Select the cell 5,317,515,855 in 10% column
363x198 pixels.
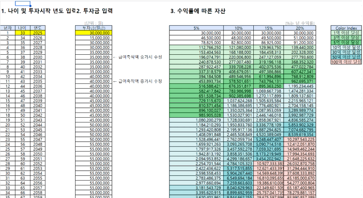[x=238, y=169]
